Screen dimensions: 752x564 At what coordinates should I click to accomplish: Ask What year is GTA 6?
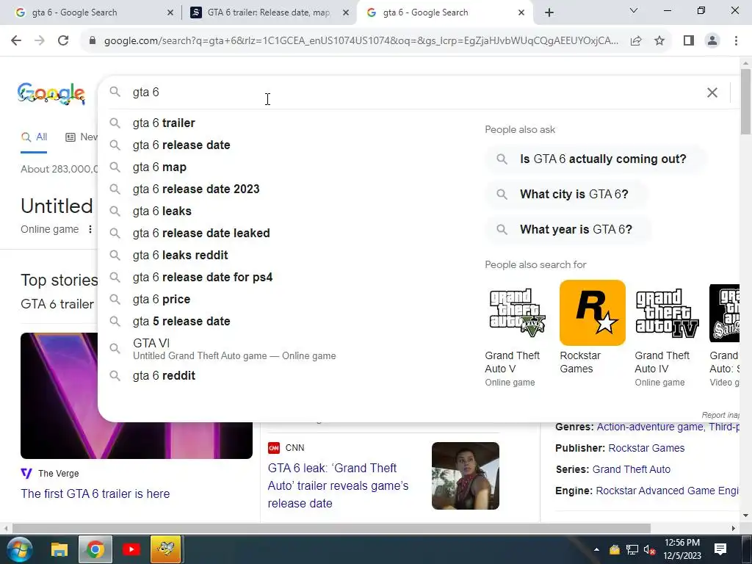(568, 229)
